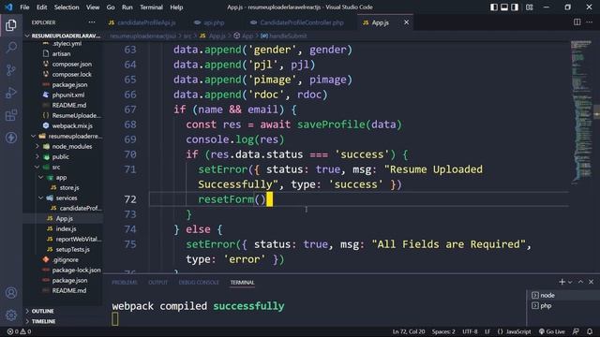The width and height of the screenshot is (600, 337).
Task: Select the php terminal instance
Action: point(563,306)
